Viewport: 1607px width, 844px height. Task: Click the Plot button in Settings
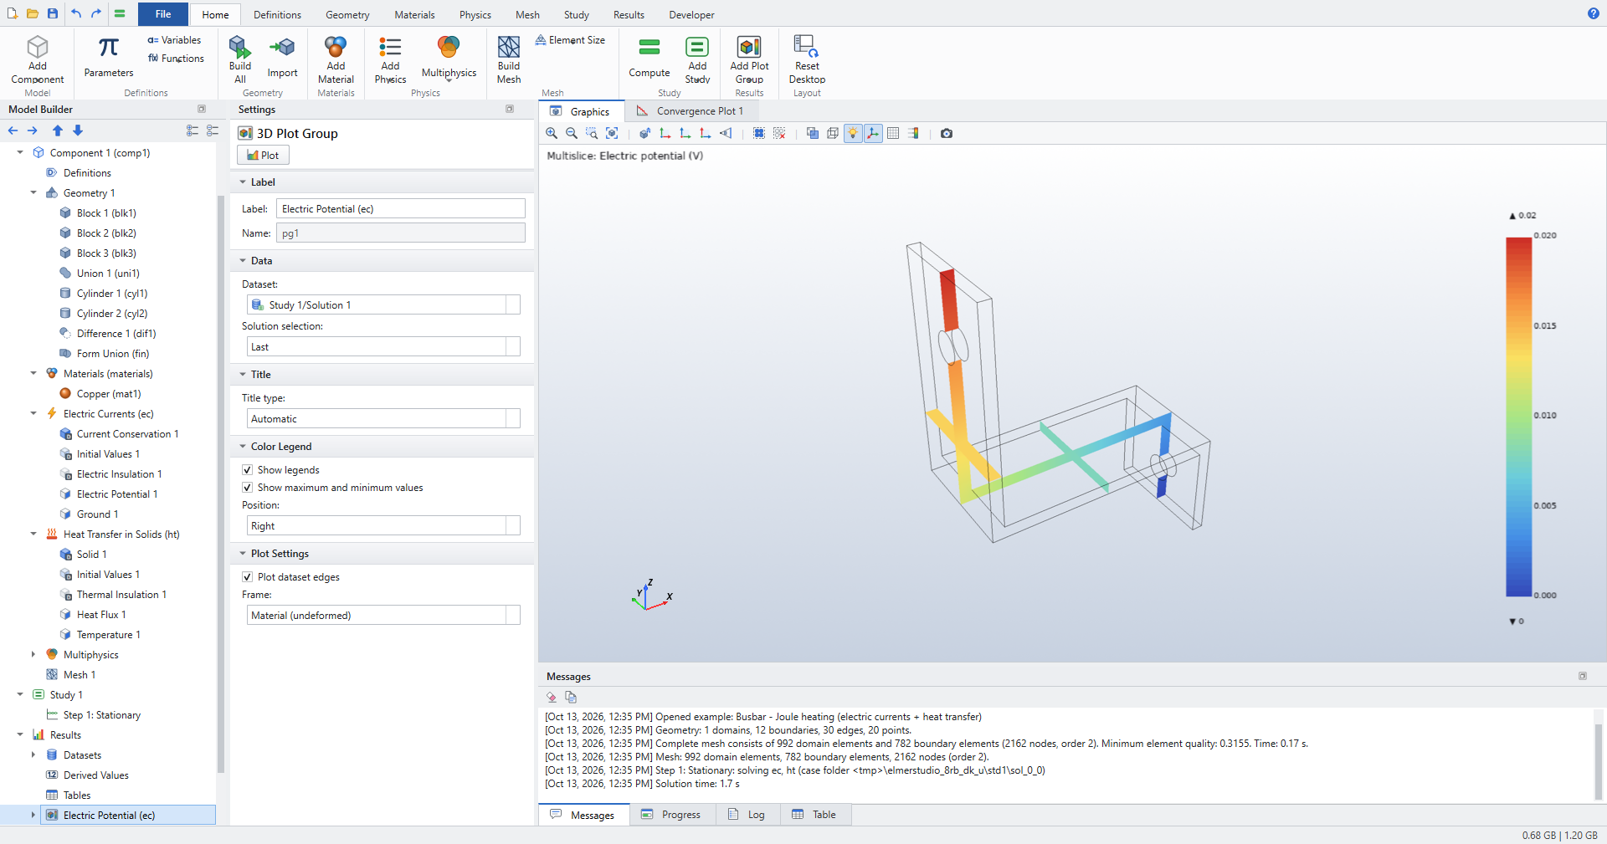[263, 156]
